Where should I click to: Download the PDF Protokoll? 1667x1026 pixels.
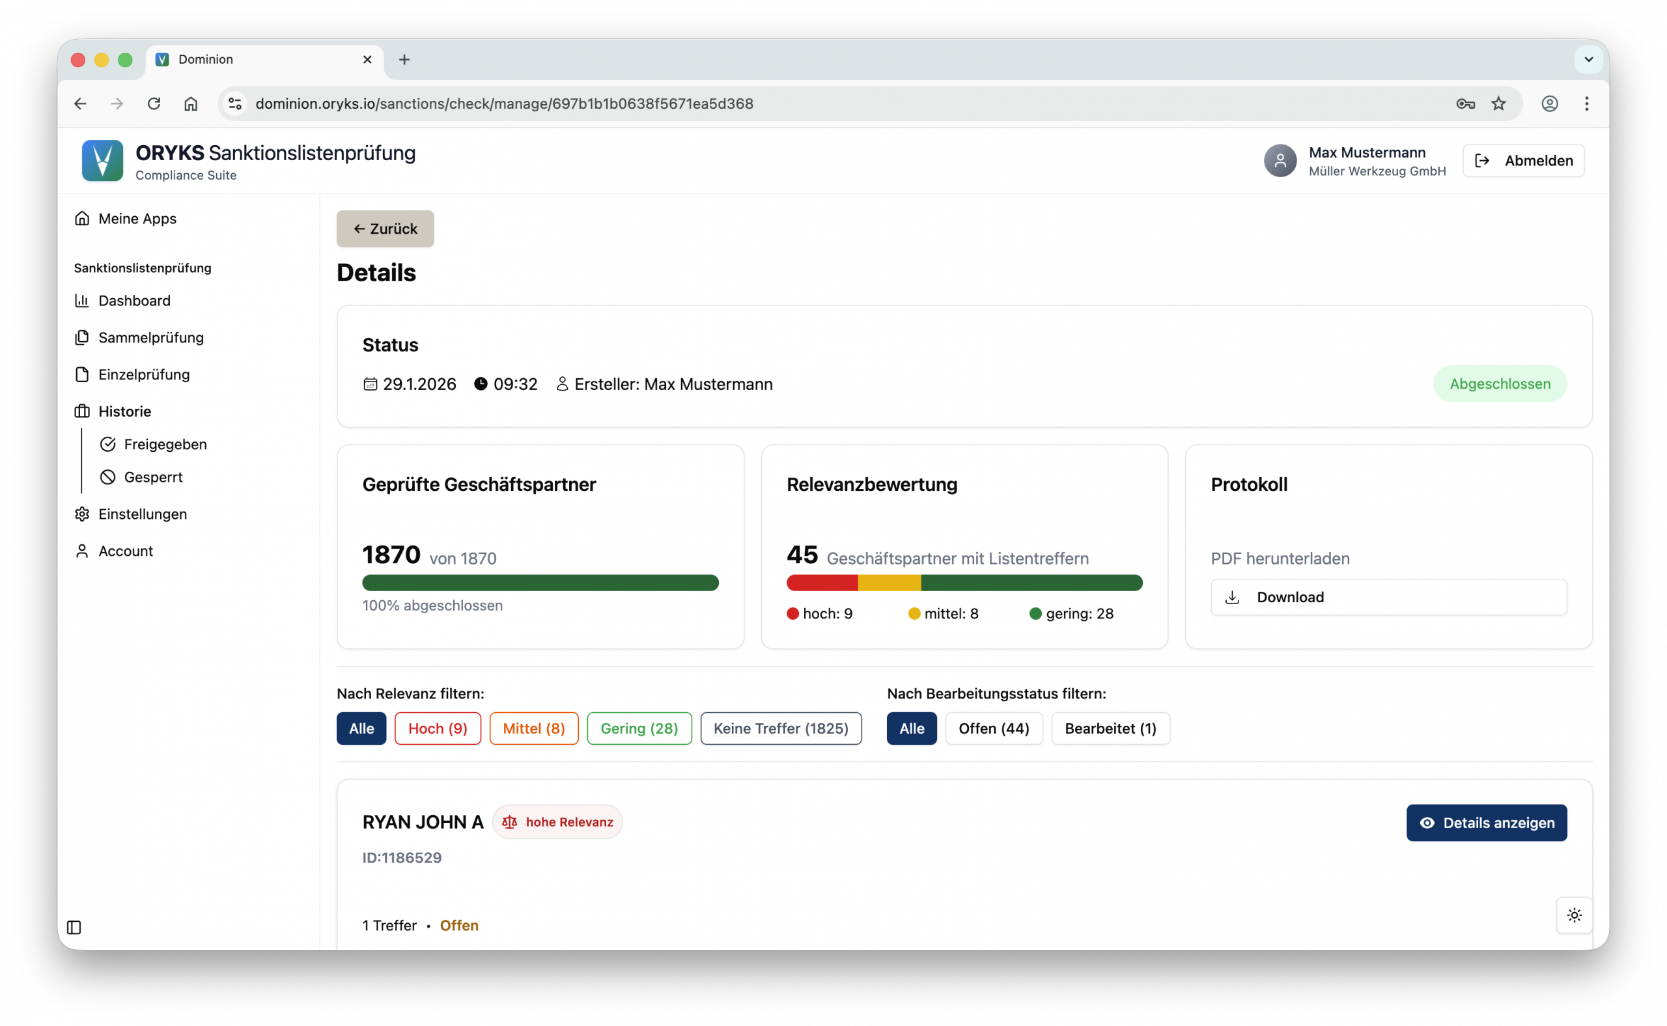1388,597
